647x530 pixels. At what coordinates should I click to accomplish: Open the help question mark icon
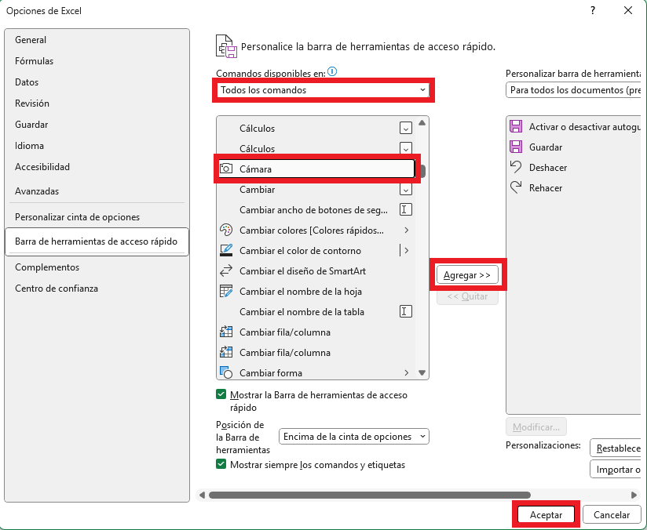click(593, 10)
